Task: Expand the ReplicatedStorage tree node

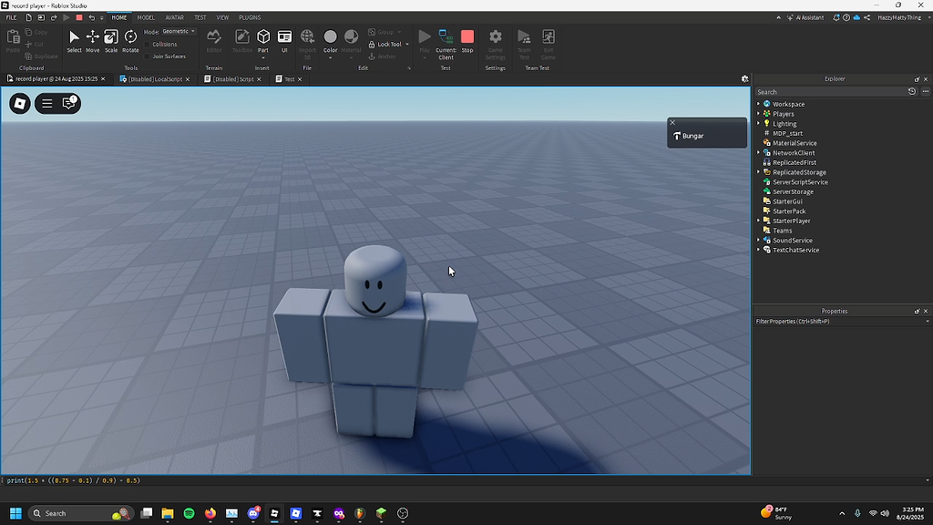Action: [x=759, y=172]
